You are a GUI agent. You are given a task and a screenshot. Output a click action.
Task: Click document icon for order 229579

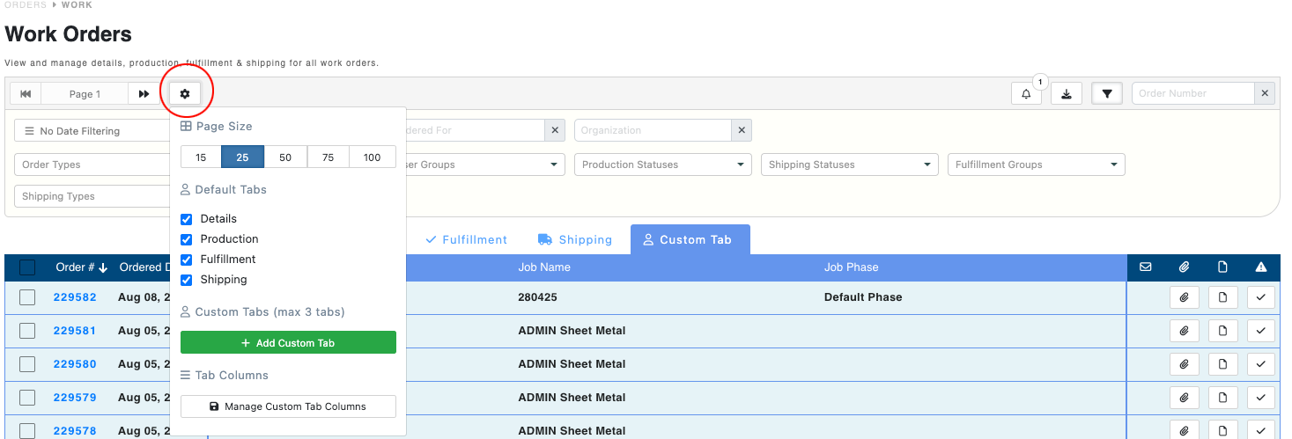click(1222, 398)
